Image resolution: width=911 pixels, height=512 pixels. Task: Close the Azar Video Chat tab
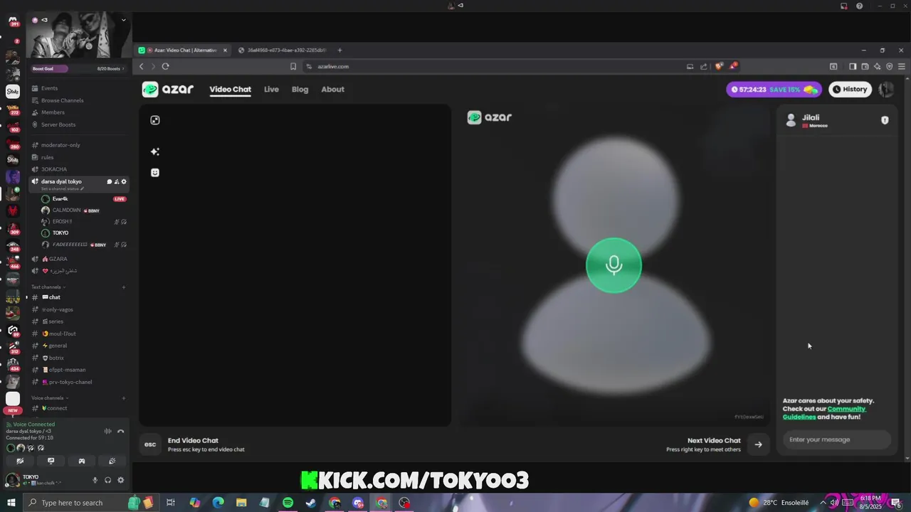pyautogui.click(x=226, y=50)
